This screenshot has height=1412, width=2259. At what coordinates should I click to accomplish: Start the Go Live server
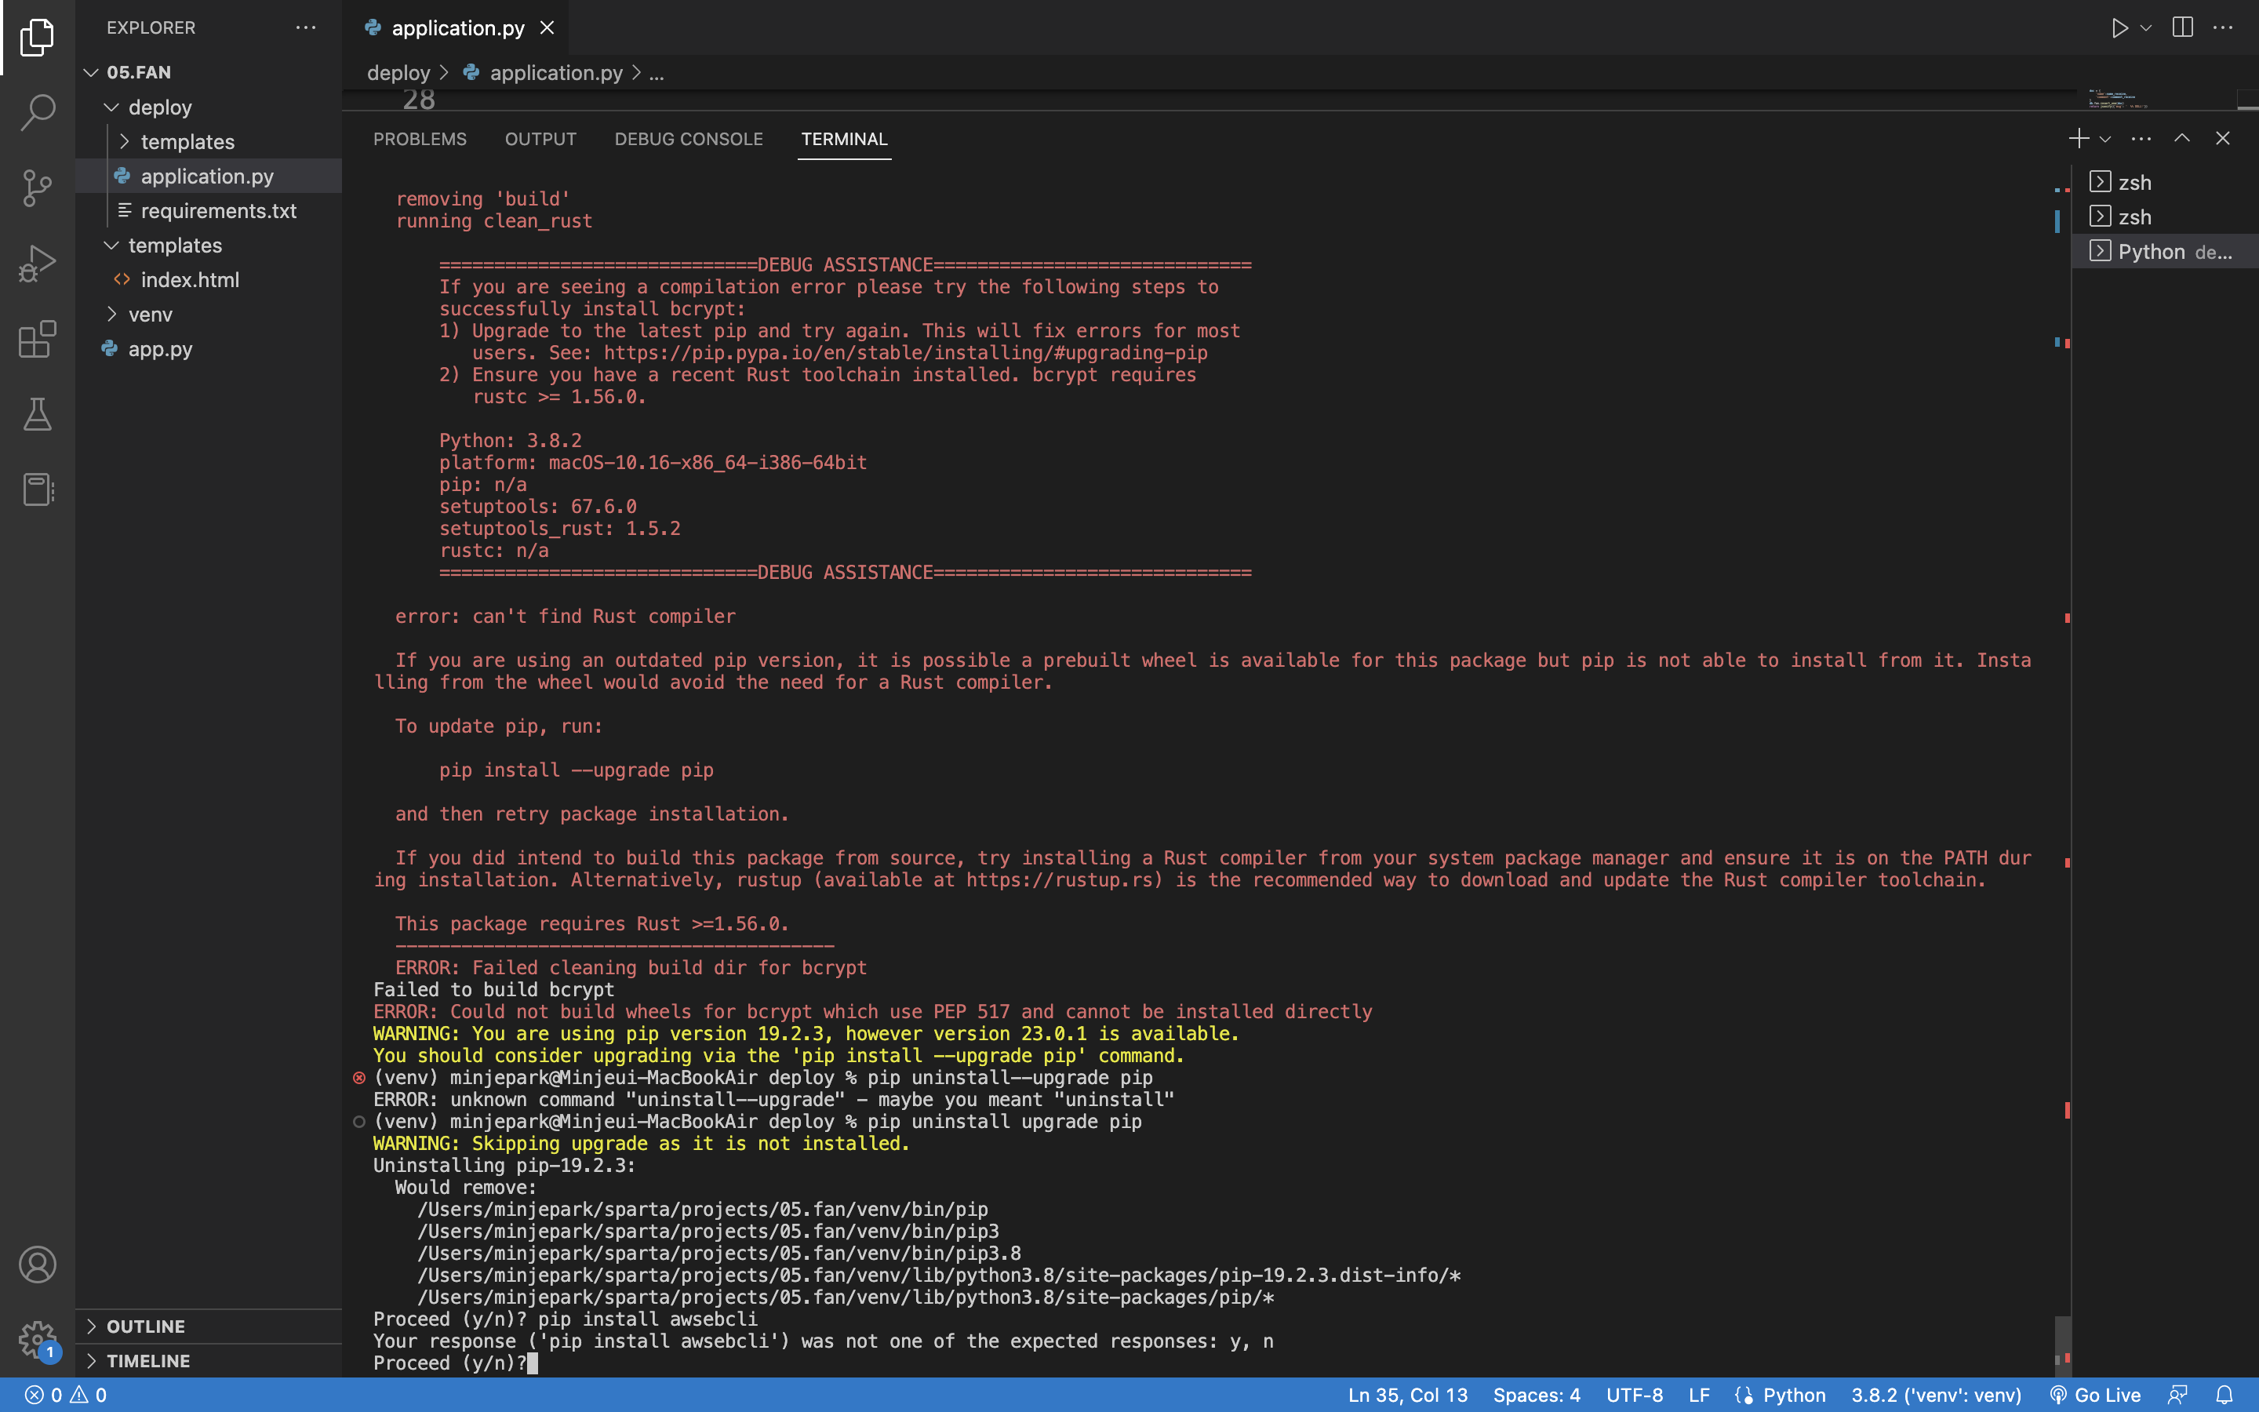click(x=2096, y=1396)
